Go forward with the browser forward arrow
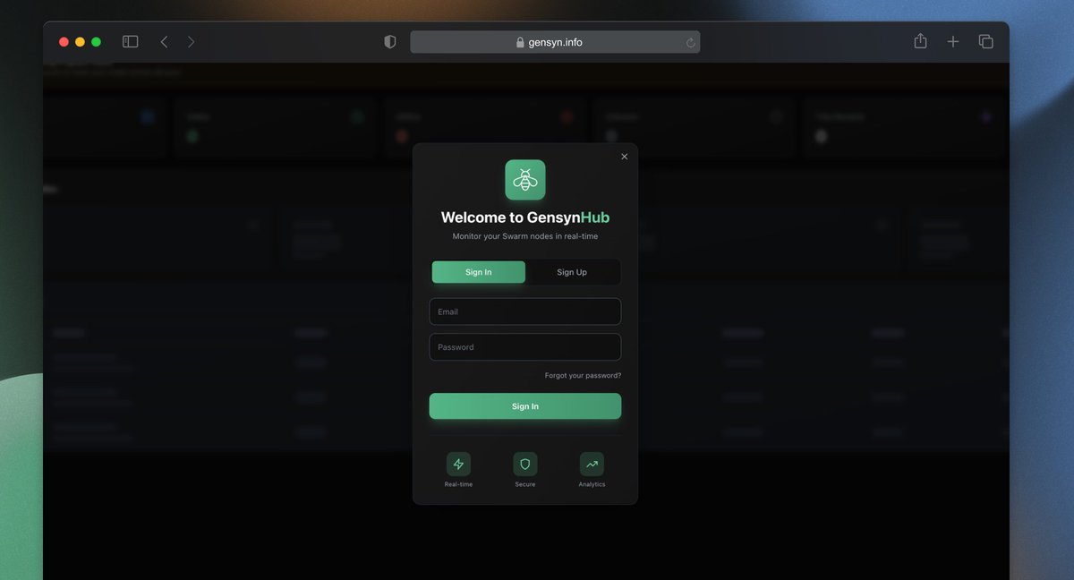This screenshot has height=580, width=1074. pyautogui.click(x=191, y=42)
